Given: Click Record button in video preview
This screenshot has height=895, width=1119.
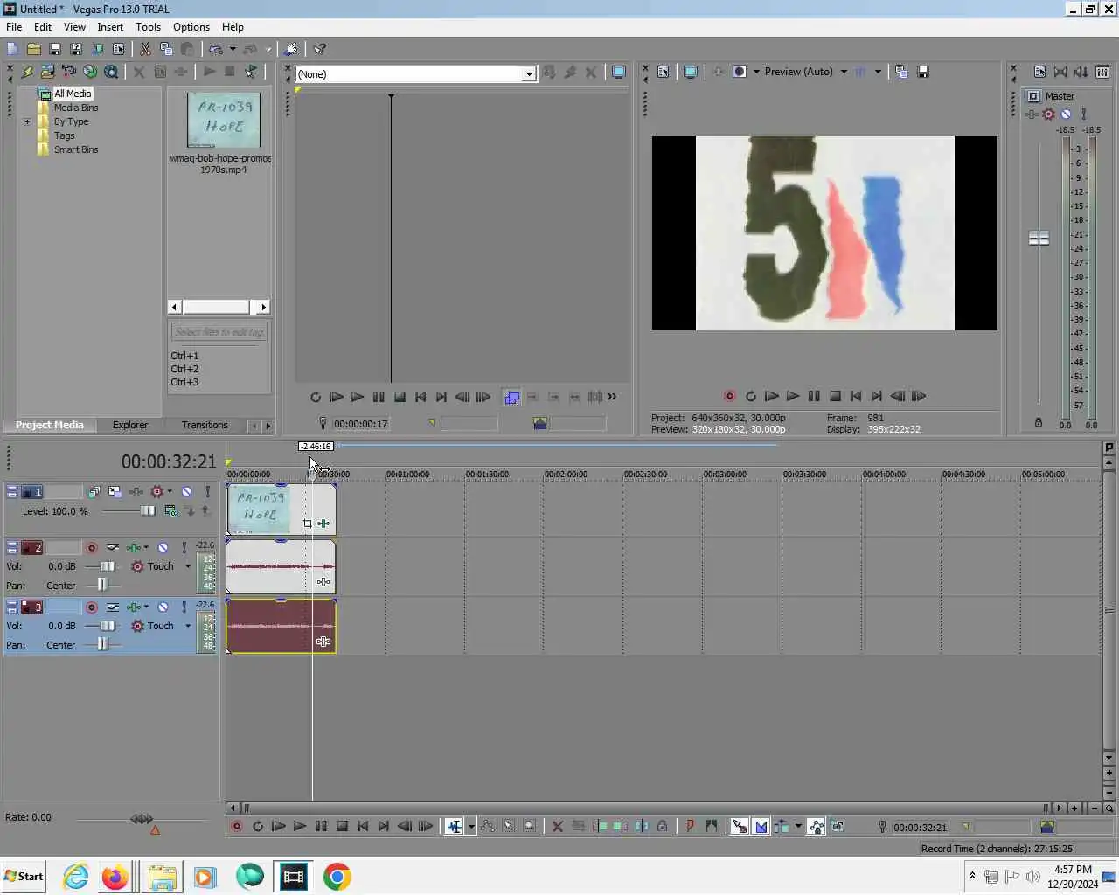Looking at the screenshot, I should (730, 396).
